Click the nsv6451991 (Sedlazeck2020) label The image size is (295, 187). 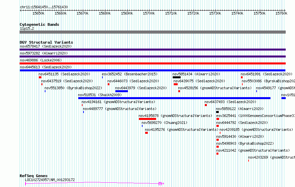click(x=266, y=74)
